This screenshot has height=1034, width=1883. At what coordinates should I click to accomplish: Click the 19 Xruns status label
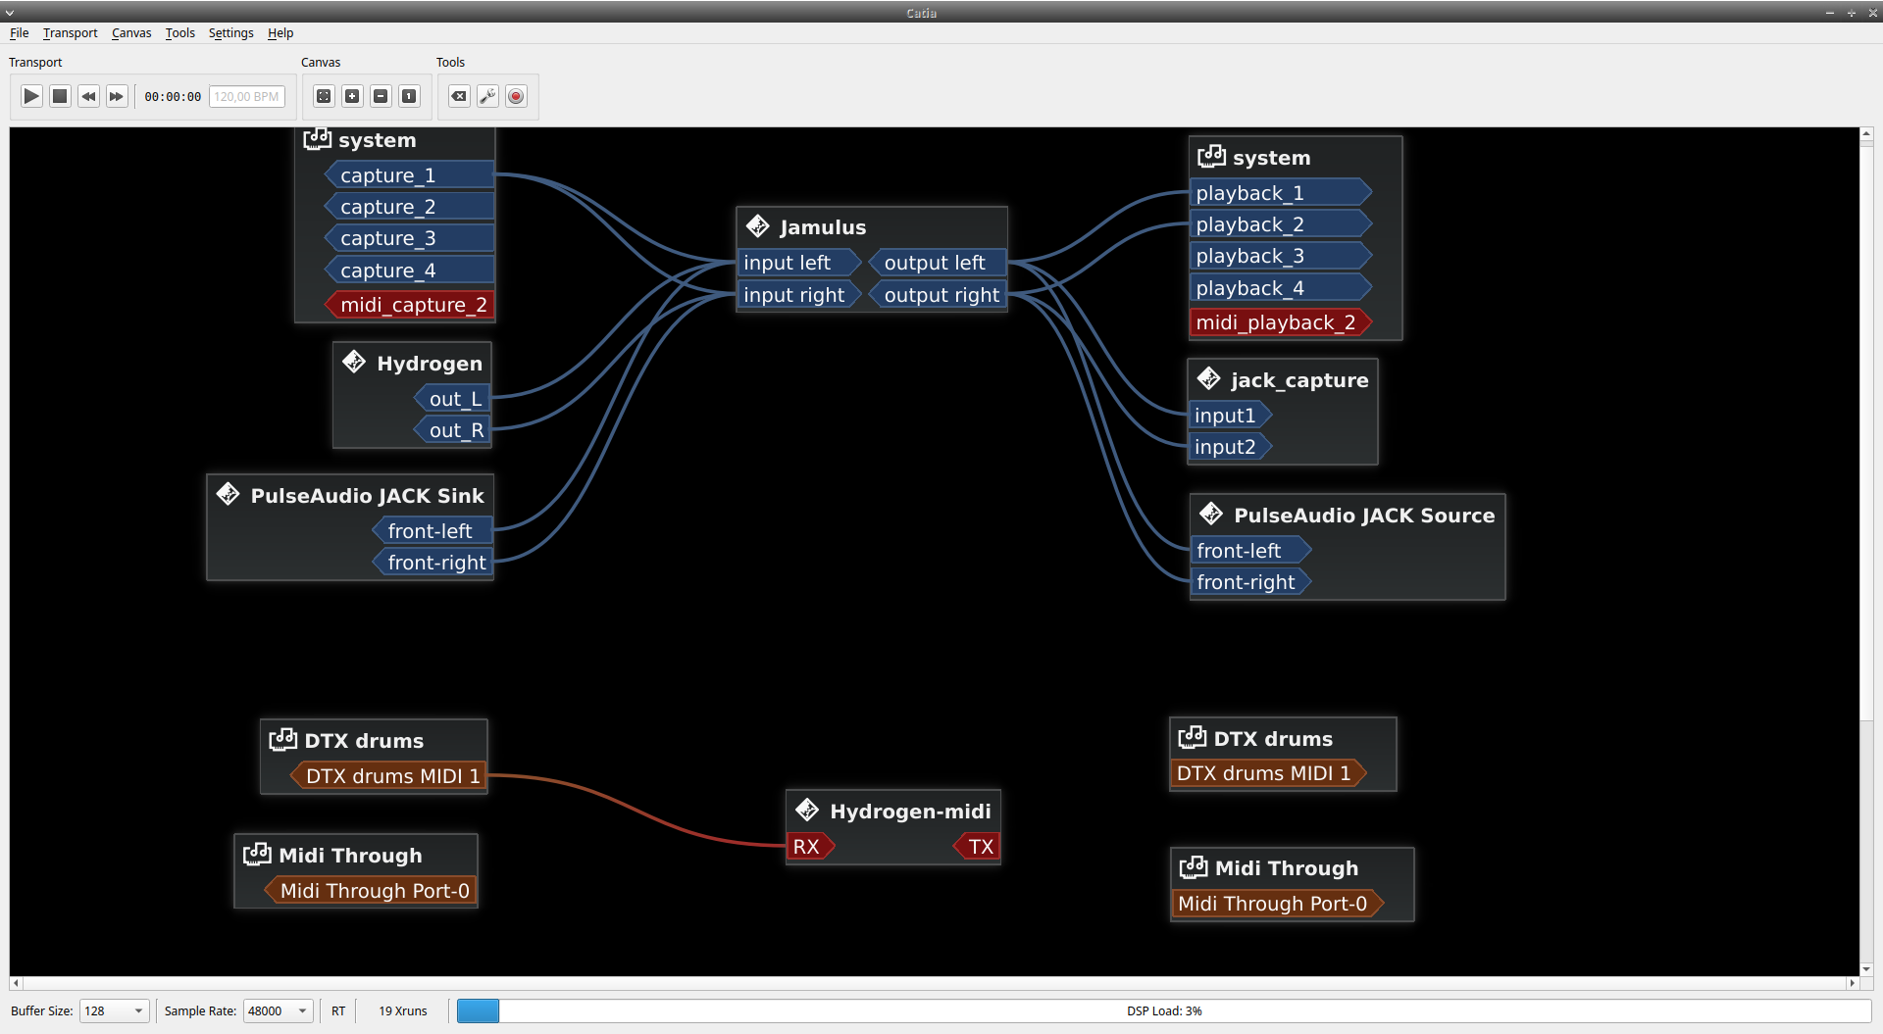pyautogui.click(x=403, y=1010)
